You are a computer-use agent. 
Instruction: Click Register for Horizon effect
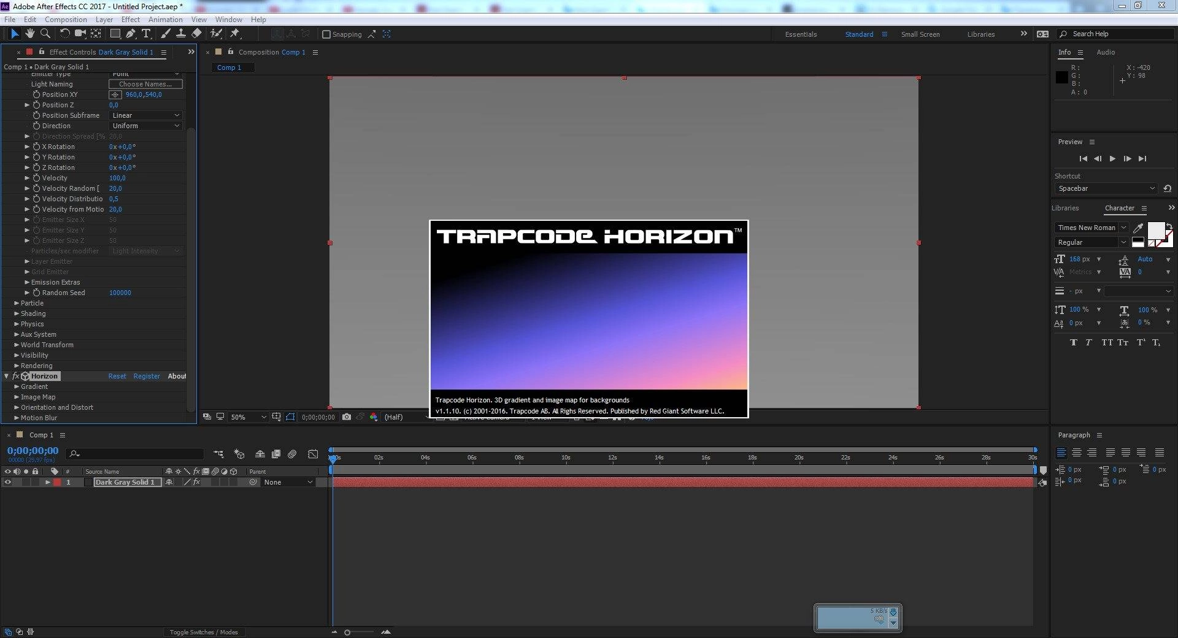click(x=147, y=376)
